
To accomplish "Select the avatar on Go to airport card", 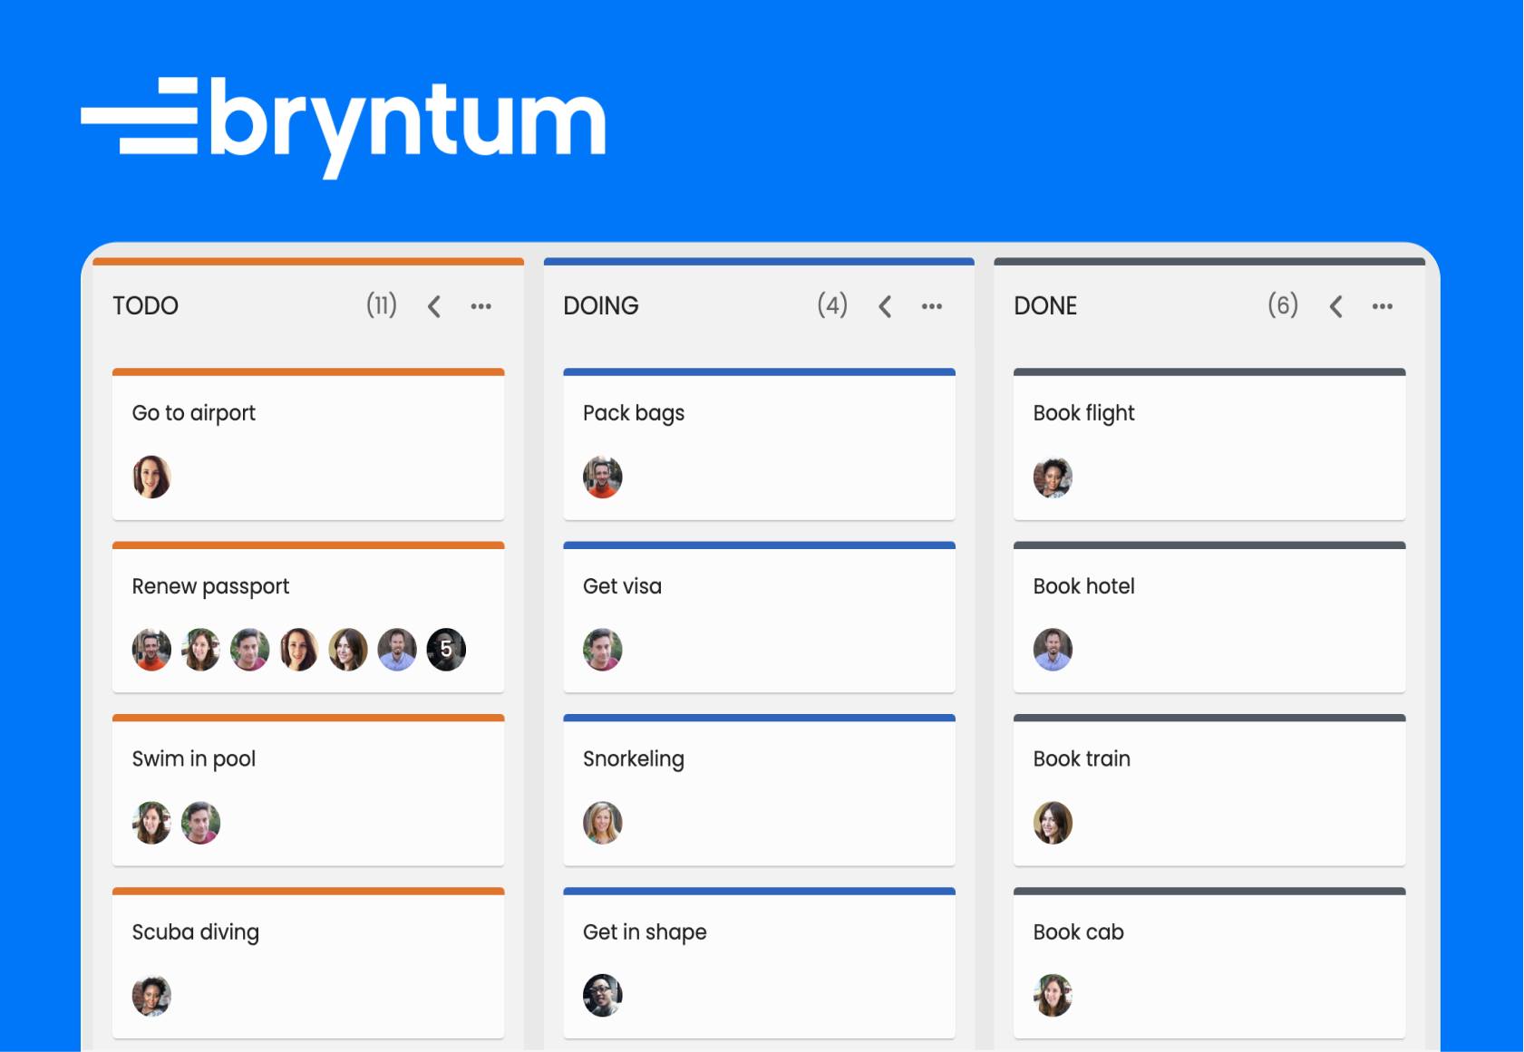I will point(151,478).
